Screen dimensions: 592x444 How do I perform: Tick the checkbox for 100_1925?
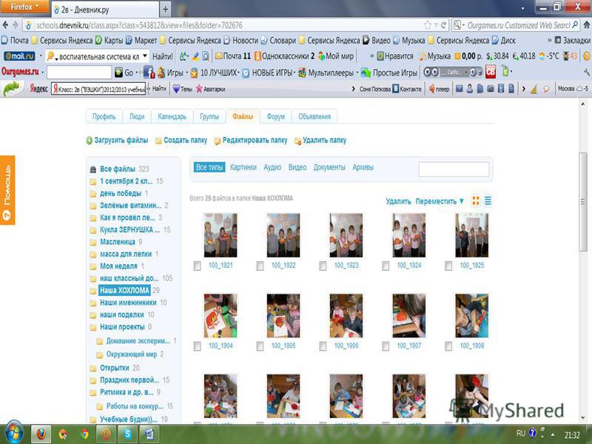click(448, 266)
